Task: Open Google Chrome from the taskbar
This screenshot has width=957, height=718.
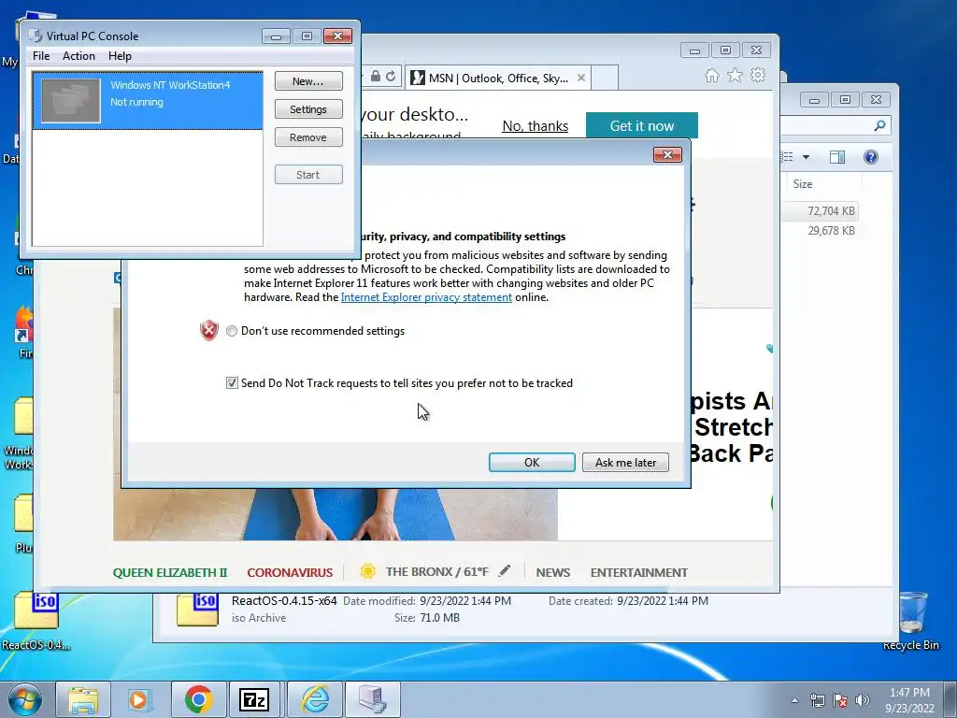Action: click(198, 699)
